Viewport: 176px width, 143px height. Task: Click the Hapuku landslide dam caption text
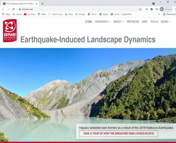pyautogui.click(x=126, y=128)
